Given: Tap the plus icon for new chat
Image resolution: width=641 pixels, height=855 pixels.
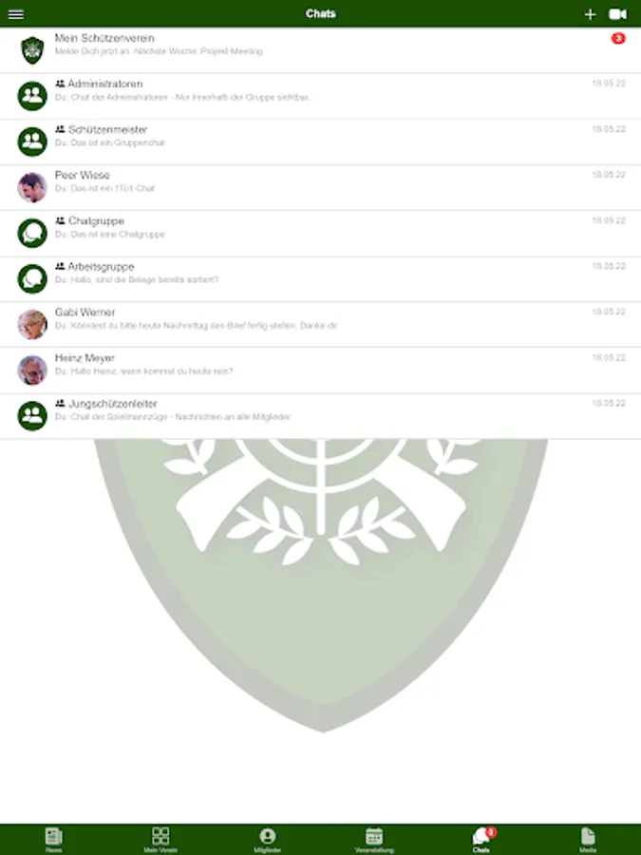Looking at the screenshot, I should coord(590,14).
